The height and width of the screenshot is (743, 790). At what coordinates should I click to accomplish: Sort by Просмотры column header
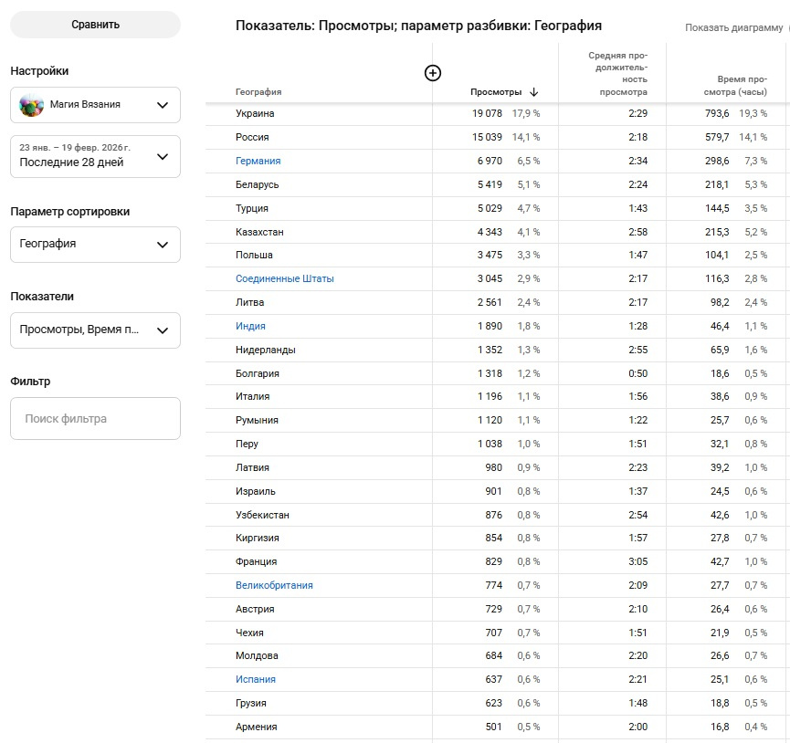coord(496,92)
